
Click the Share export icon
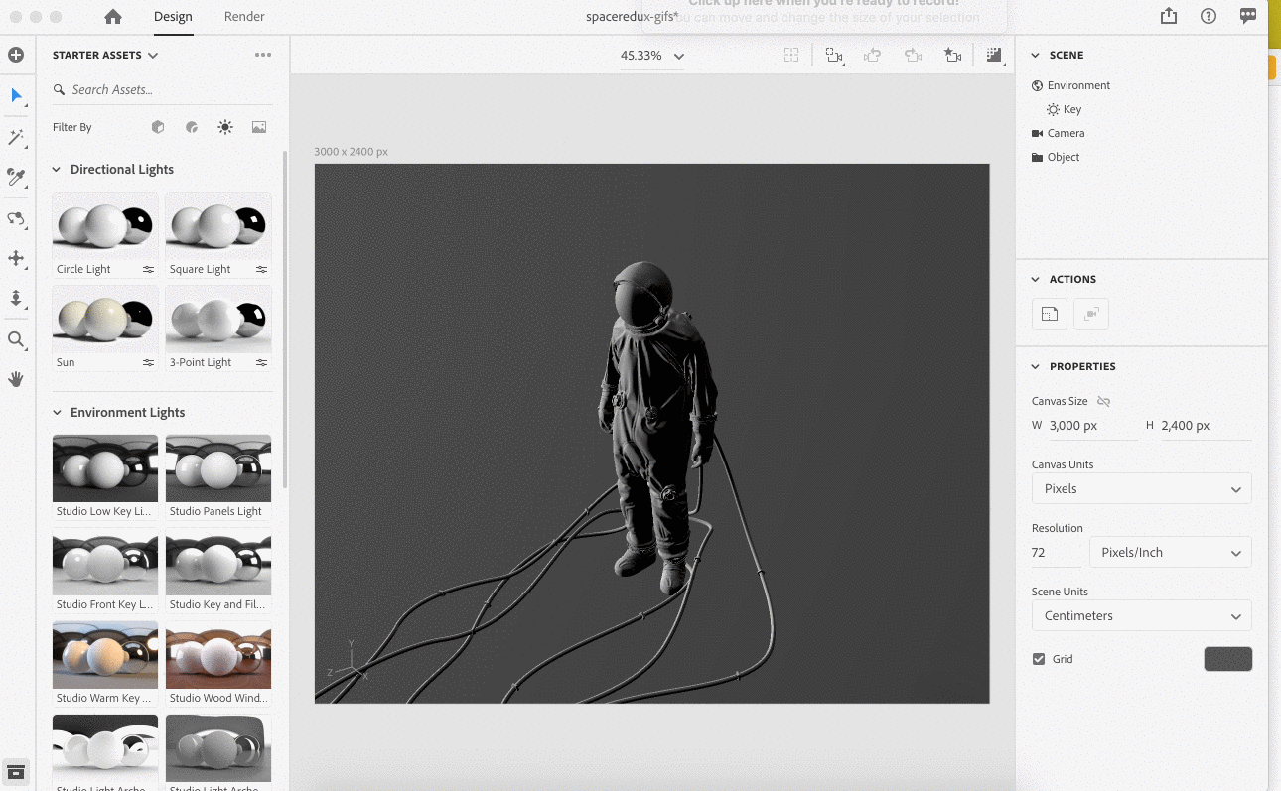pyautogui.click(x=1169, y=16)
